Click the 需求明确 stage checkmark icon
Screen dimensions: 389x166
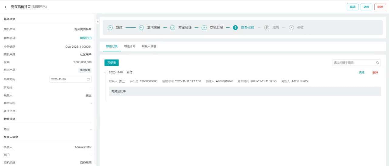(141, 28)
